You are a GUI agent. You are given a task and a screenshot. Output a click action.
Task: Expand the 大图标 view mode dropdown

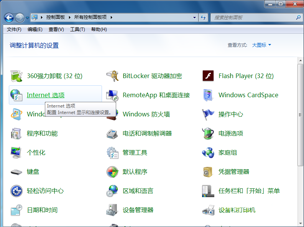pyautogui.click(x=261, y=45)
